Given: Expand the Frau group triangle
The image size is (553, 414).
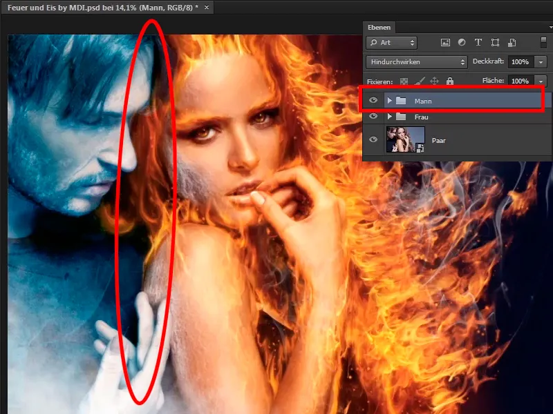Looking at the screenshot, I should 389,116.
